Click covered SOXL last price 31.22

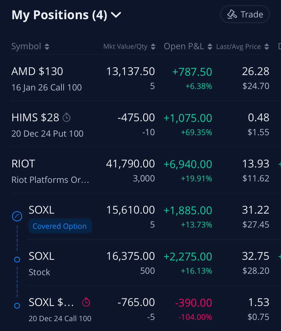(256, 210)
